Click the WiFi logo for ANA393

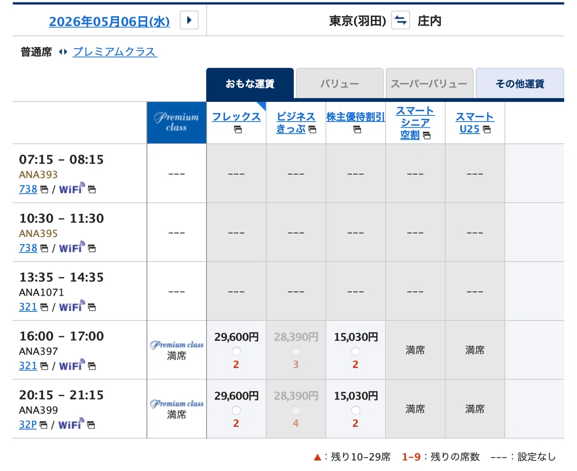(x=72, y=188)
